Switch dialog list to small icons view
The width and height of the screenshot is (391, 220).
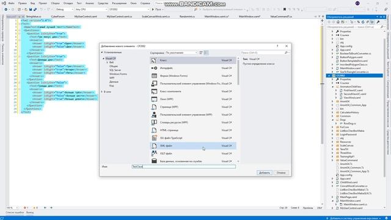201,53
